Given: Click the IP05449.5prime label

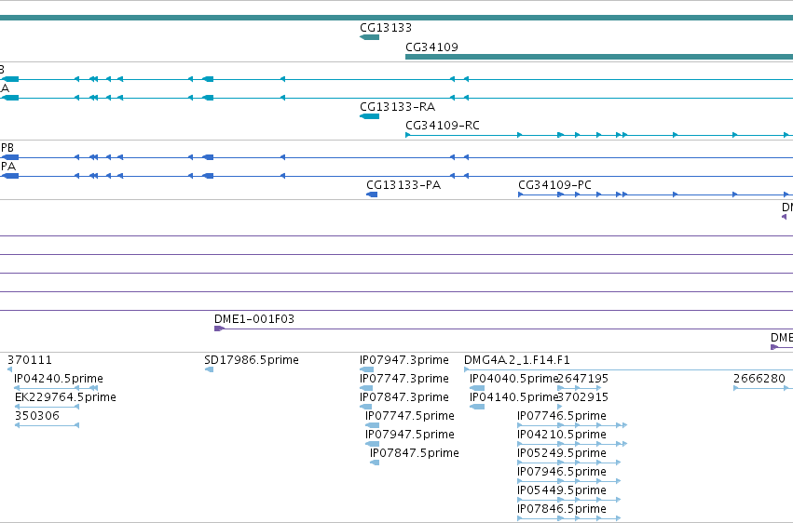Looking at the screenshot, I should click(561, 490).
